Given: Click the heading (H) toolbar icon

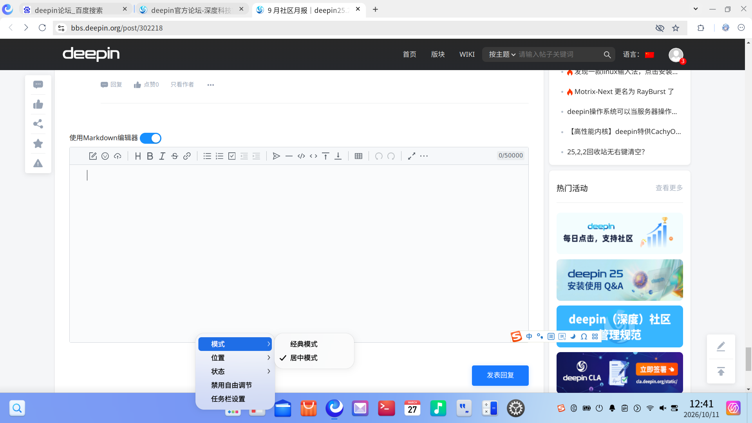Looking at the screenshot, I should click(x=138, y=156).
